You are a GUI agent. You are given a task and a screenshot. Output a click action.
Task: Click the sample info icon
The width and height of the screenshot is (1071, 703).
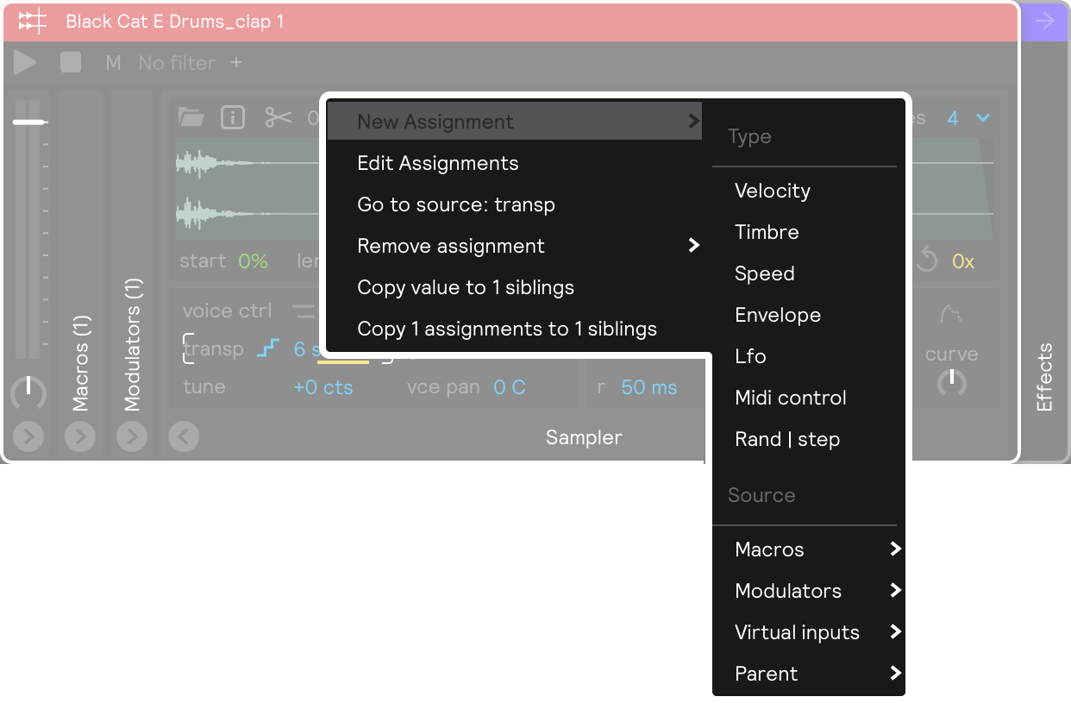233,117
